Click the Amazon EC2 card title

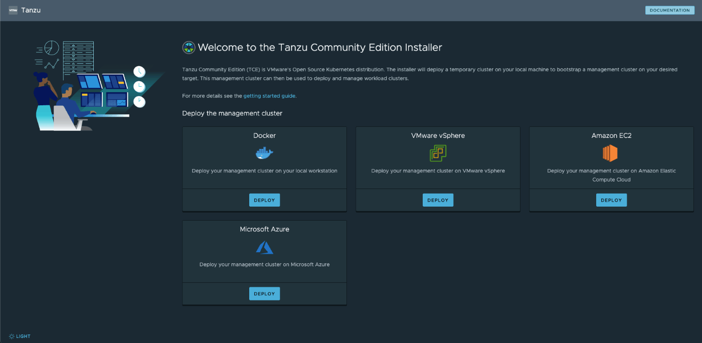611,135
